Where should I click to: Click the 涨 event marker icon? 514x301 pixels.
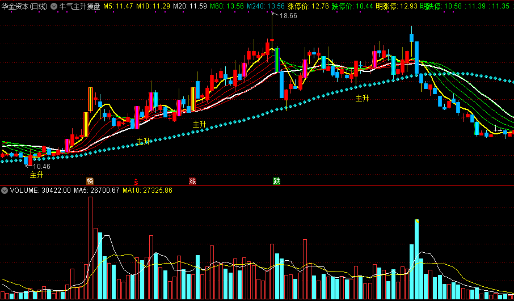coord(192,181)
